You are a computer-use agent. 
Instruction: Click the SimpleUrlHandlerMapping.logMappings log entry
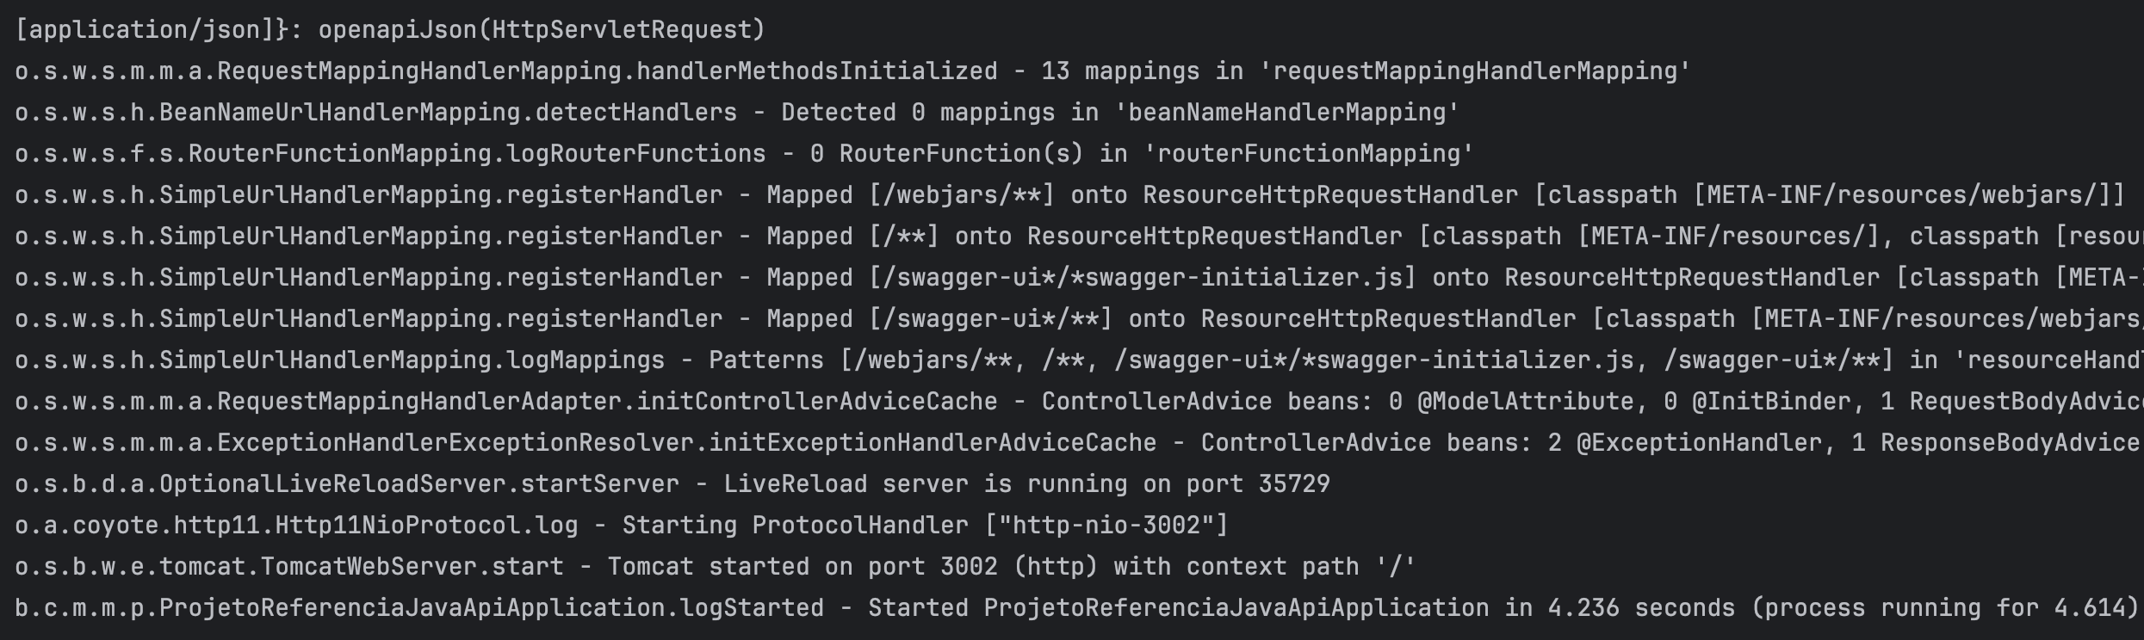tap(339, 360)
